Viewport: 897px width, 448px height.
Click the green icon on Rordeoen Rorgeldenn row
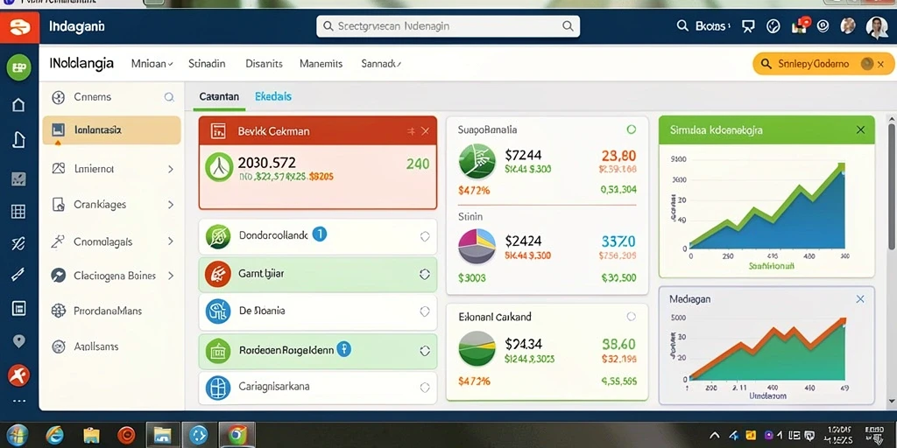pyautogui.click(x=217, y=350)
